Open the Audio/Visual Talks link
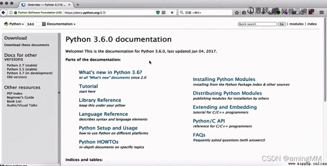This screenshot has width=327, height=166. (22, 105)
